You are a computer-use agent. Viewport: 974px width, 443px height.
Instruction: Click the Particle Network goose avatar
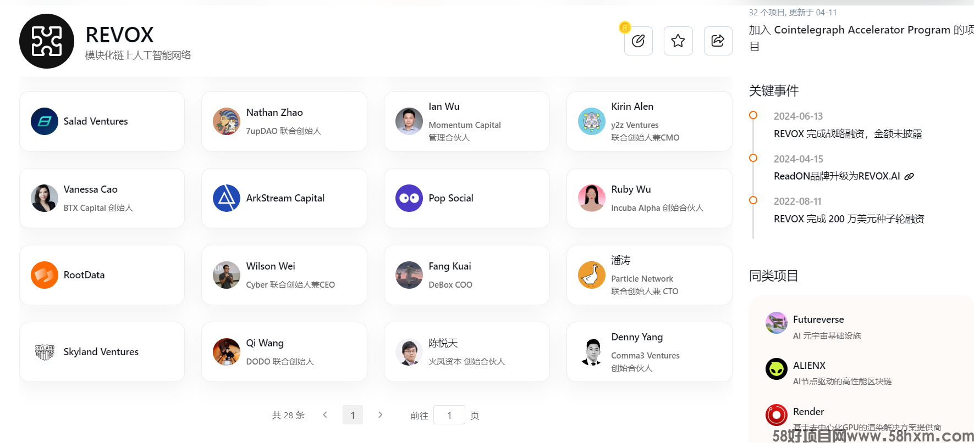[592, 275]
